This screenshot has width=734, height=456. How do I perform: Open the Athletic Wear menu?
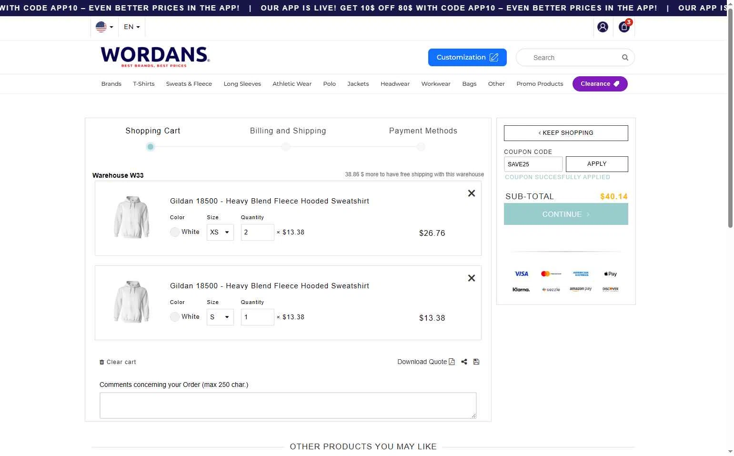pyautogui.click(x=292, y=84)
